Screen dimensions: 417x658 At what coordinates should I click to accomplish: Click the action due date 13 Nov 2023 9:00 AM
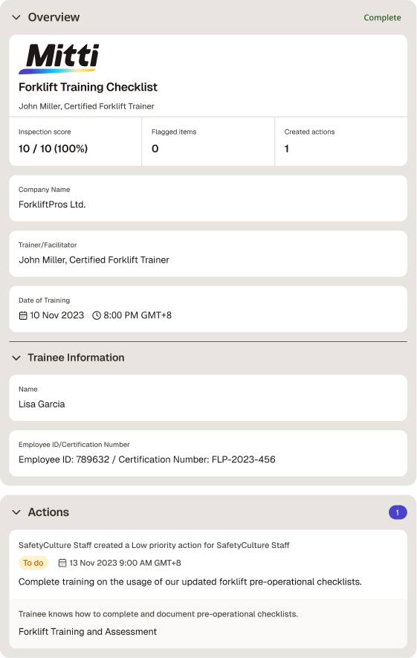point(125,563)
